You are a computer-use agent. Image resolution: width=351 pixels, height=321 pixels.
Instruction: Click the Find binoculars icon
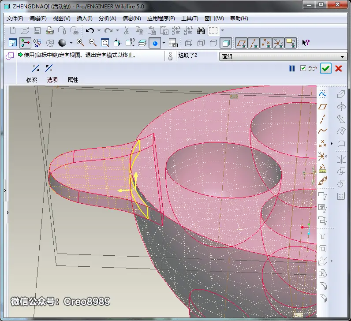click(x=201, y=30)
